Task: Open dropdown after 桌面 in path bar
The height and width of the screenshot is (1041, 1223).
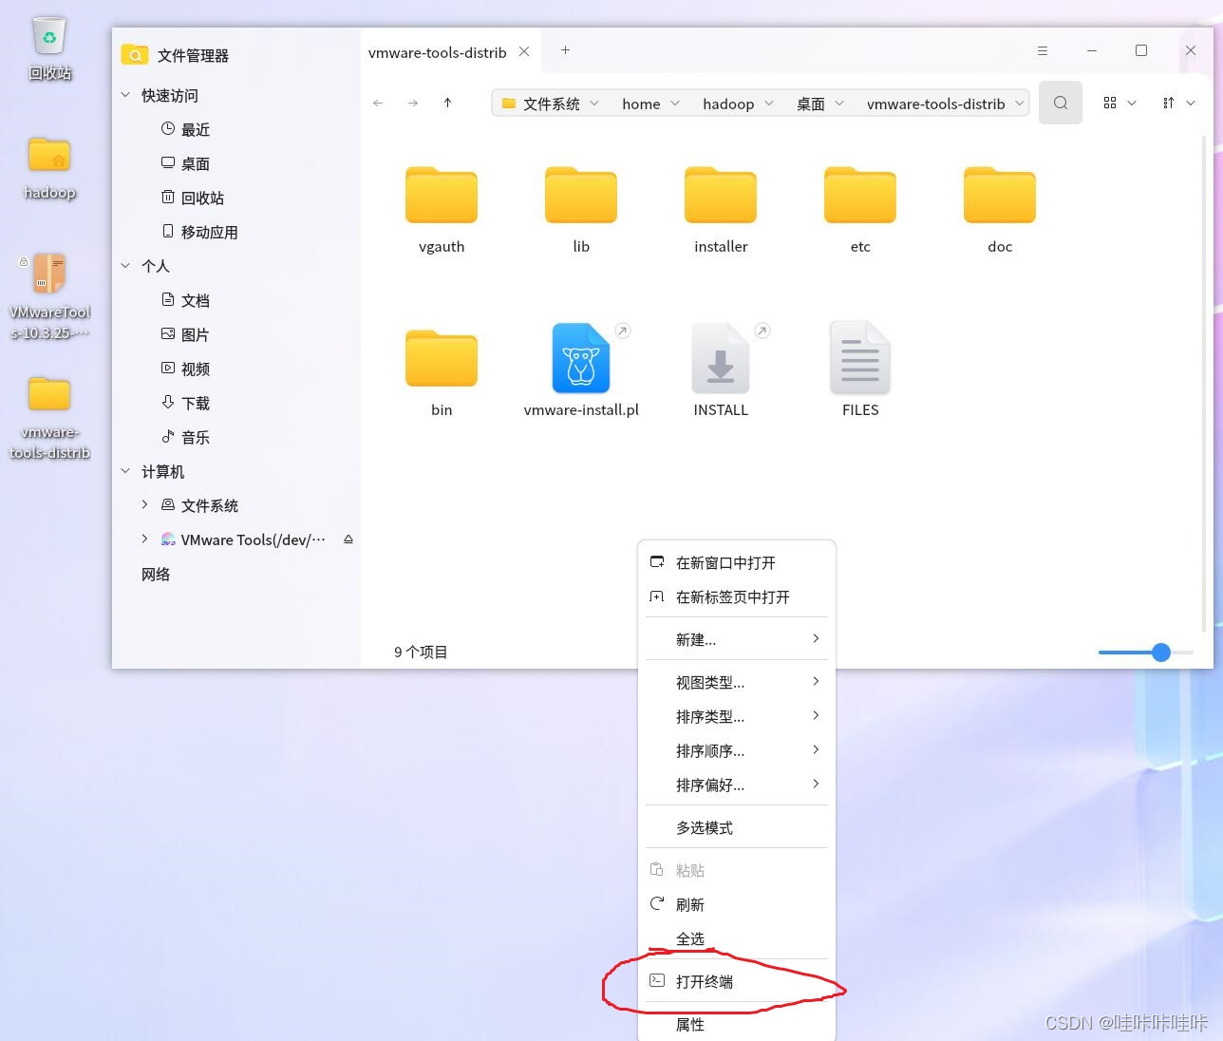Action: [x=839, y=104]
